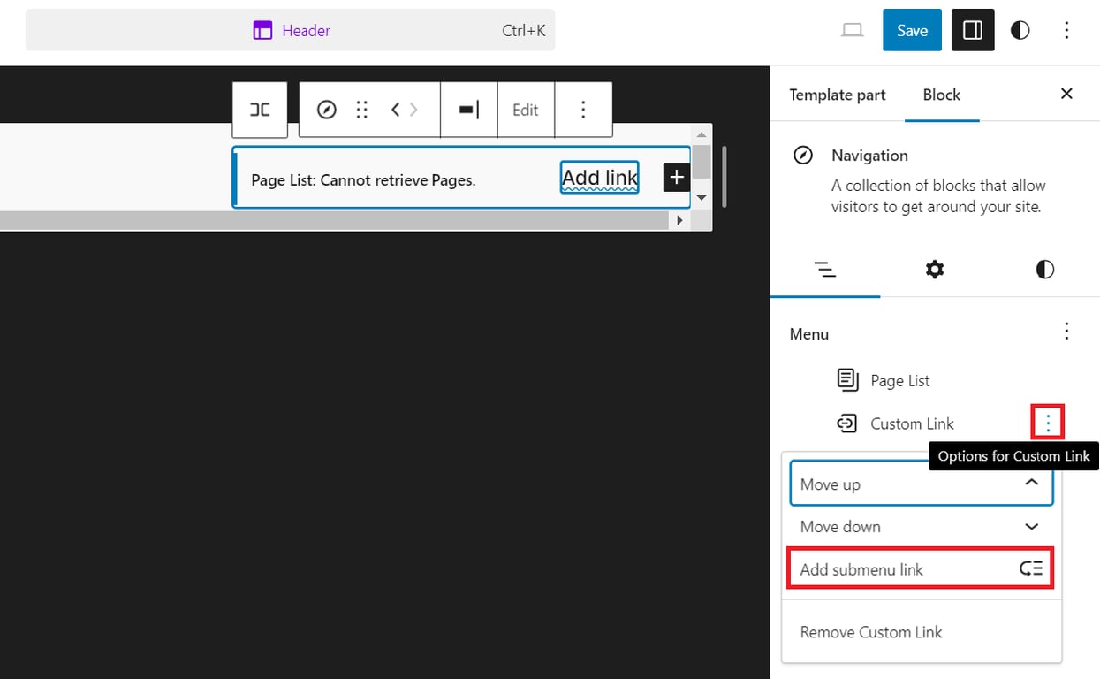The height and width of the screenshot is (679, 1100).
Task: Click the Save button
Action: [x=912, y=29]
